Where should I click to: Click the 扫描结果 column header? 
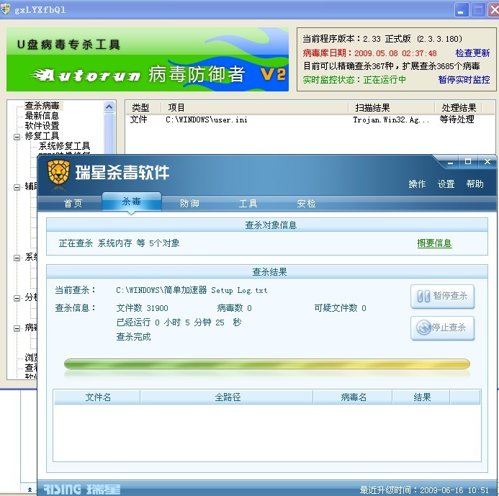pos(392,108)
